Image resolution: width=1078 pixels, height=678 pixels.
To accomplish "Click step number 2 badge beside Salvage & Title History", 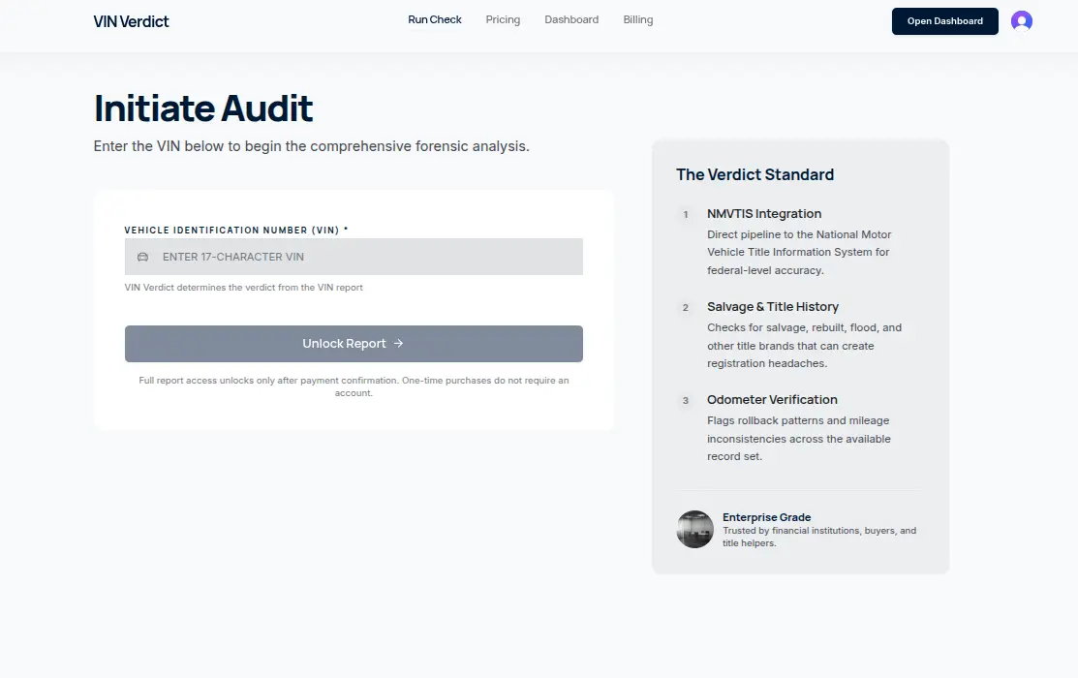I will (685, 307).
